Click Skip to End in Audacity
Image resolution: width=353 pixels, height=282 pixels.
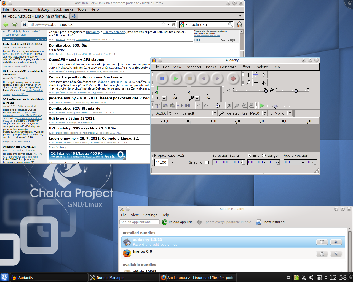(217, 78)
